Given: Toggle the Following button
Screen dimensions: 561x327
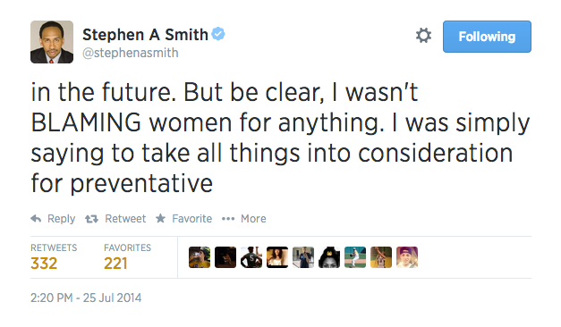Looking at the screenshot, I should (487, 37).
